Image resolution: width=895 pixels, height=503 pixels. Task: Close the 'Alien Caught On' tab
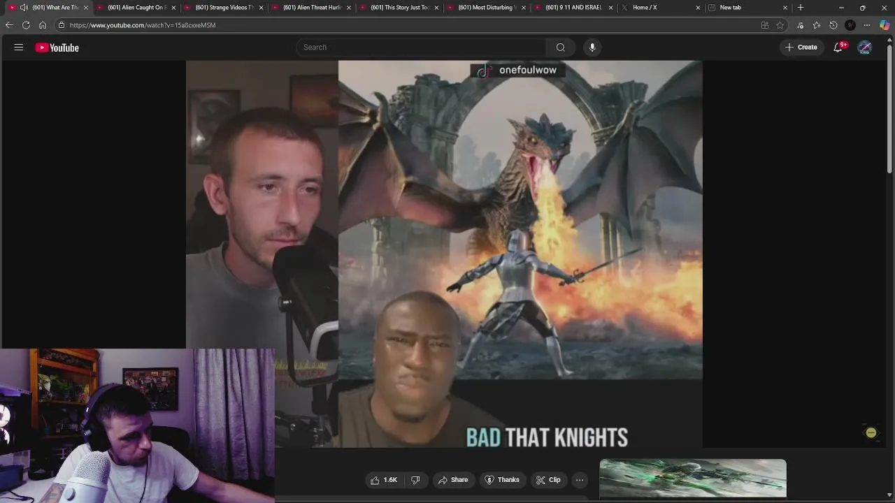click(x=173, y=8)
